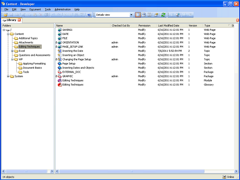The height and width of the screenshot is (180, 240).
Task: Click the document list horizontal scrollbar thumb
Action: click(x=132, y=171)
